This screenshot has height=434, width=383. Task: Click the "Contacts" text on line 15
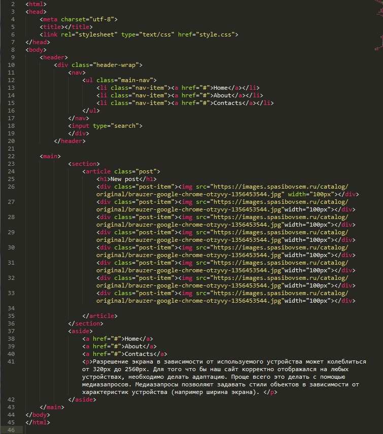coord(227,103)
